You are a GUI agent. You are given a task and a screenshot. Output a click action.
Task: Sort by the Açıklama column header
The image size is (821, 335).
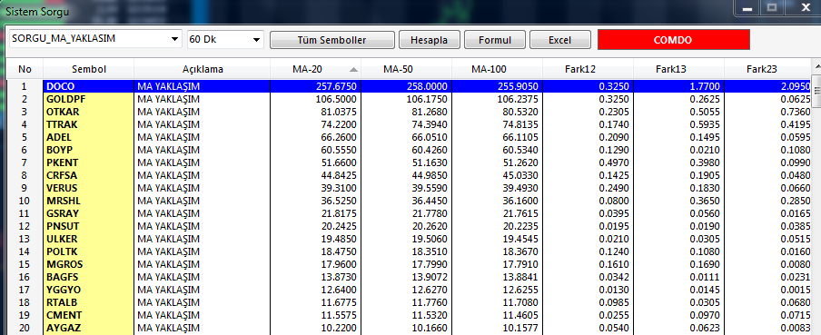pos(203,69)
